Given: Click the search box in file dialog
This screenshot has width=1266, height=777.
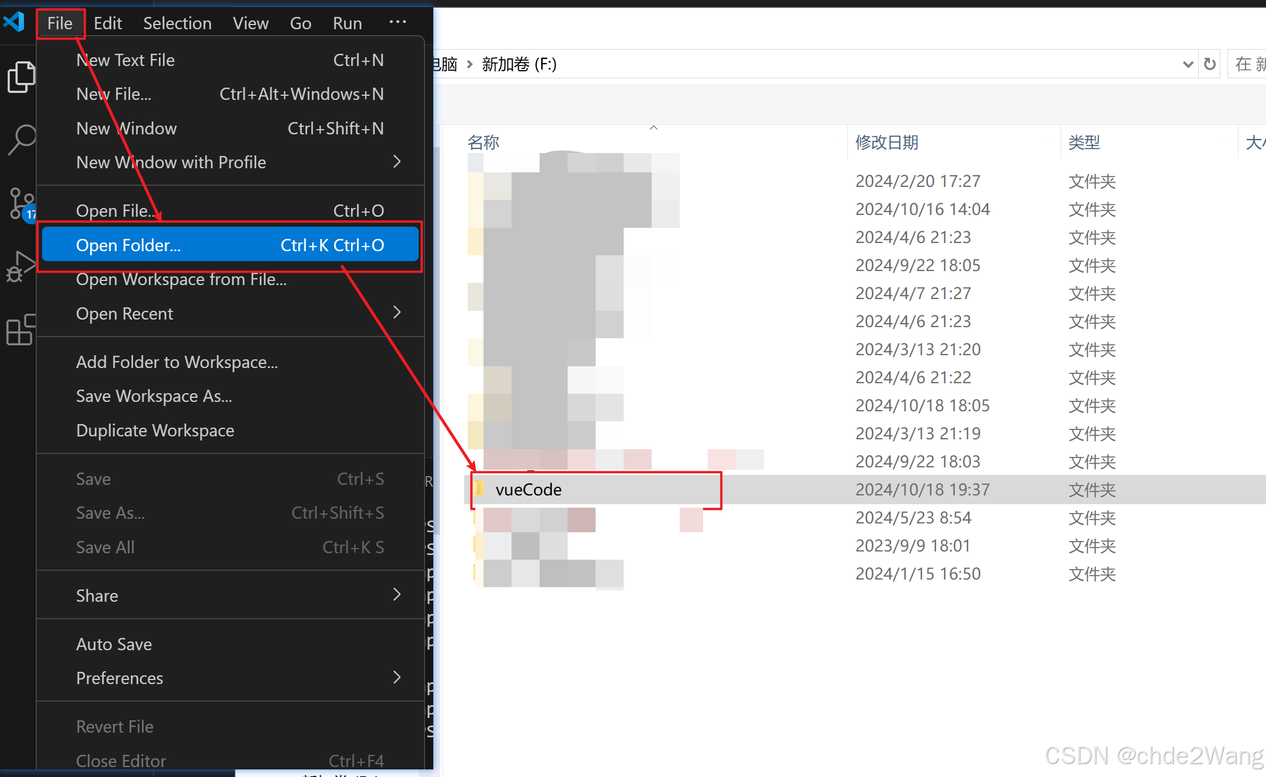Looking at the screenshot, I should [1247, 64].
